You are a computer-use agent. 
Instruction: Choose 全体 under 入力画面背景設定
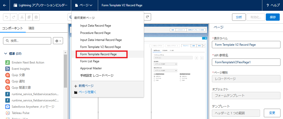tap(154, 80)
